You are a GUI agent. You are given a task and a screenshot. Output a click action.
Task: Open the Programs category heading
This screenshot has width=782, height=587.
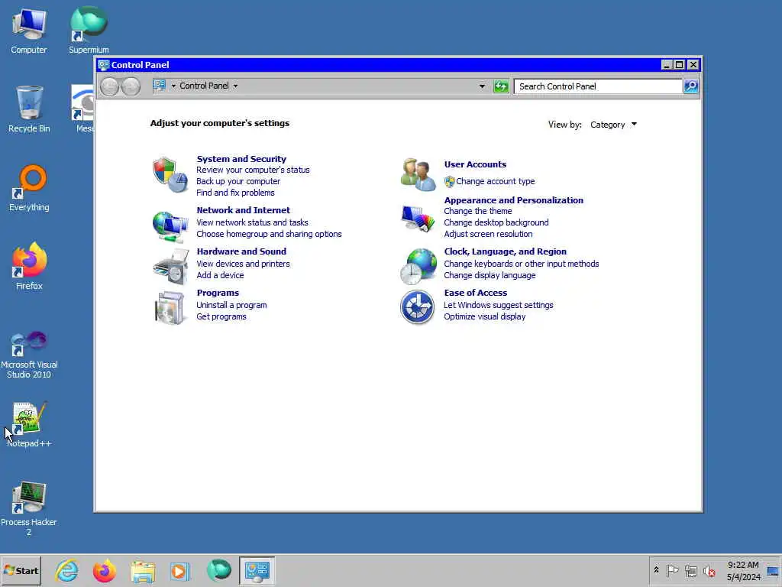coord(218,293)
